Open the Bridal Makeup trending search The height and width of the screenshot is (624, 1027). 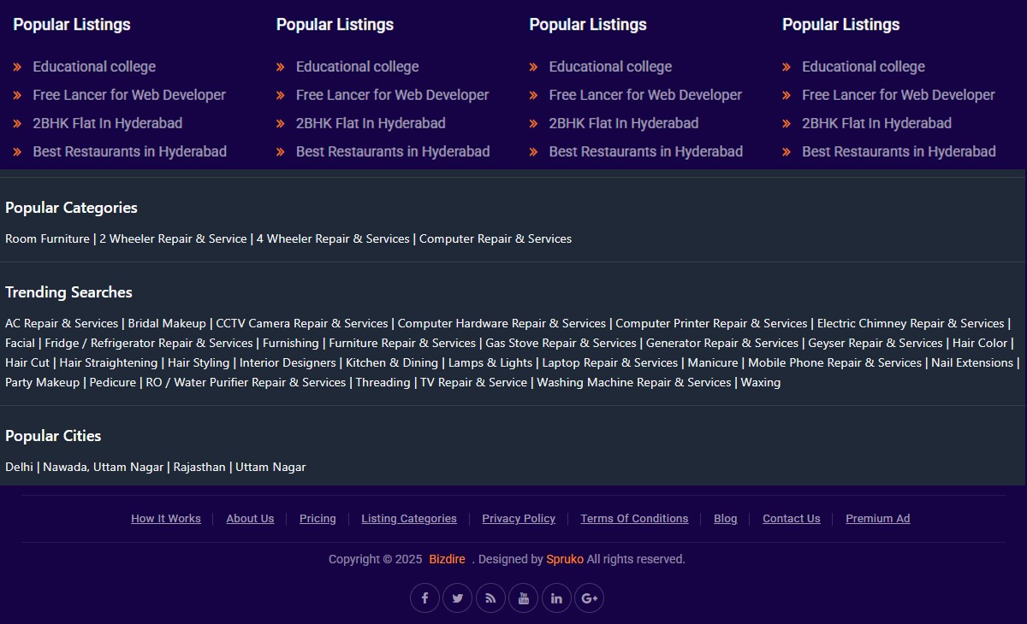point(167,324)
